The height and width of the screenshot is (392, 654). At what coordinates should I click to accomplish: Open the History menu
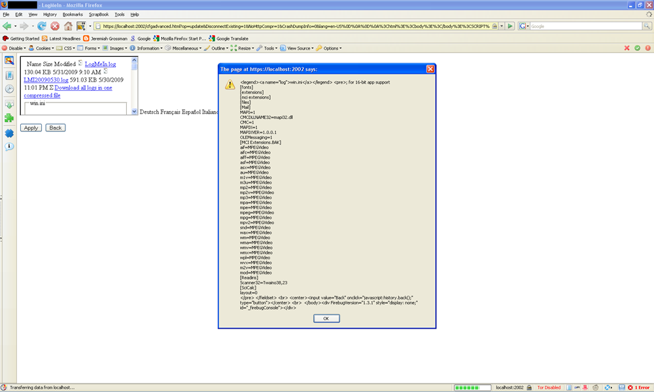(50, 14)
